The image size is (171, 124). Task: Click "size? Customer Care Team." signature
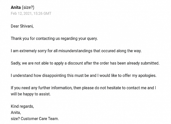[35, 119]
